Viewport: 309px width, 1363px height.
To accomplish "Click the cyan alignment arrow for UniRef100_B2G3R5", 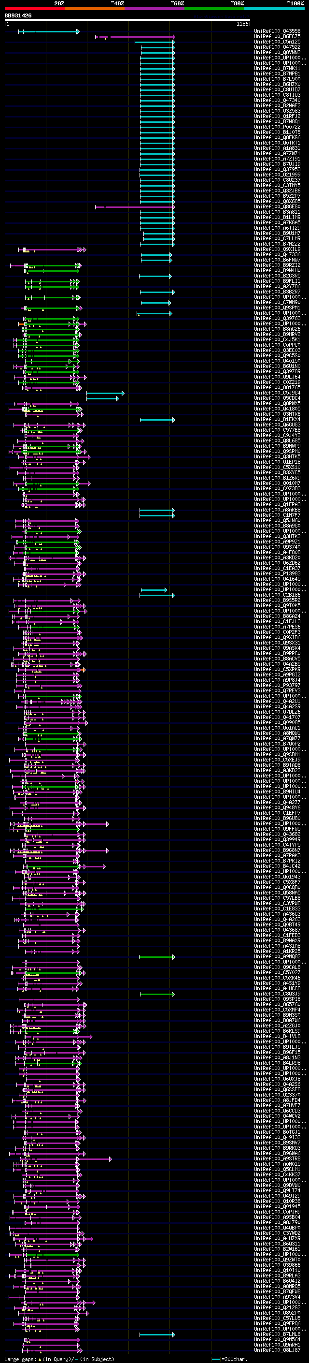I will pos(155,276).
